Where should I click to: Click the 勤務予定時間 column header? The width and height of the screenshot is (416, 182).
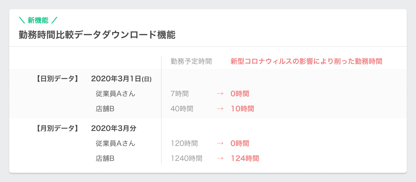[x=191, y=61]
